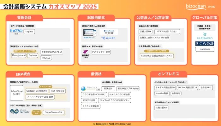
Task: Select the グローバル対応 category header
Action: [x=205, y=18]
